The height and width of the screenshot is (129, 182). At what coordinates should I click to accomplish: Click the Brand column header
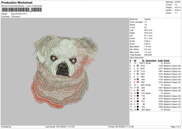tap(167, 61)
